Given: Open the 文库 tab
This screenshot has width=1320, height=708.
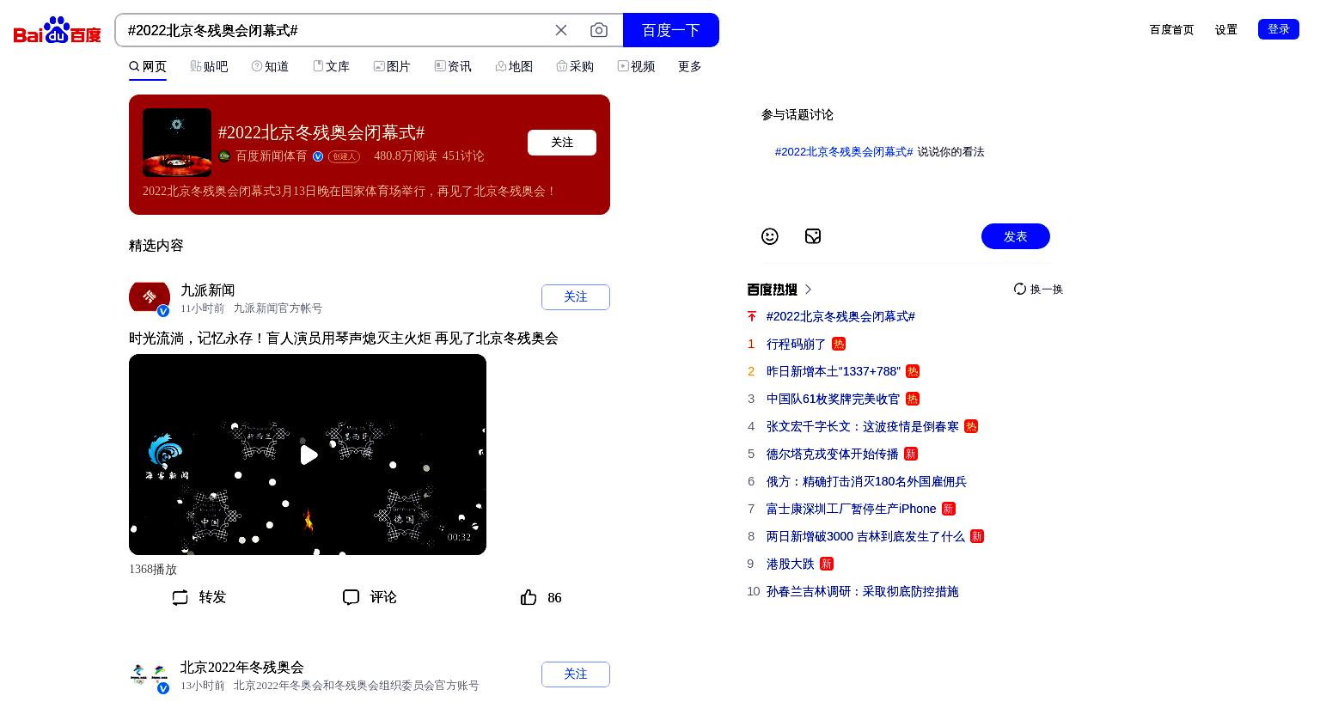Looking at the screenshot, I should coord(331,66).
